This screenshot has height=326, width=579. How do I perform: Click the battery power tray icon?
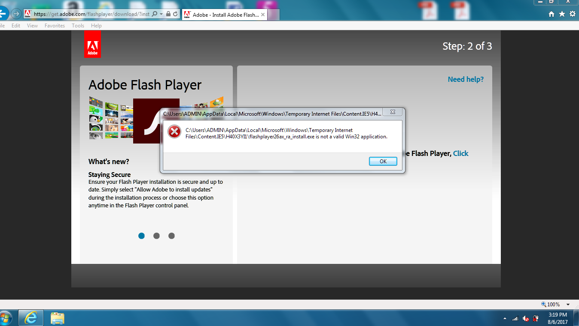tap(536, 319)
